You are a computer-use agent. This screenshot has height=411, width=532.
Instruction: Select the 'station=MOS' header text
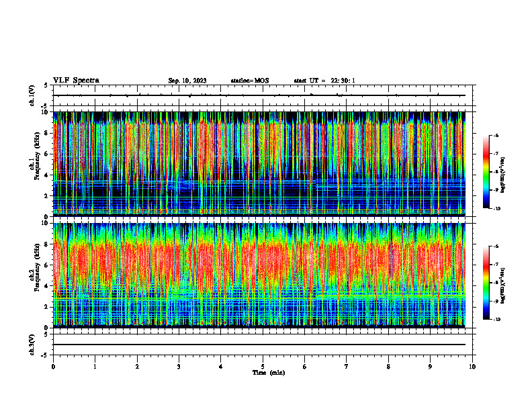[250, 81]
